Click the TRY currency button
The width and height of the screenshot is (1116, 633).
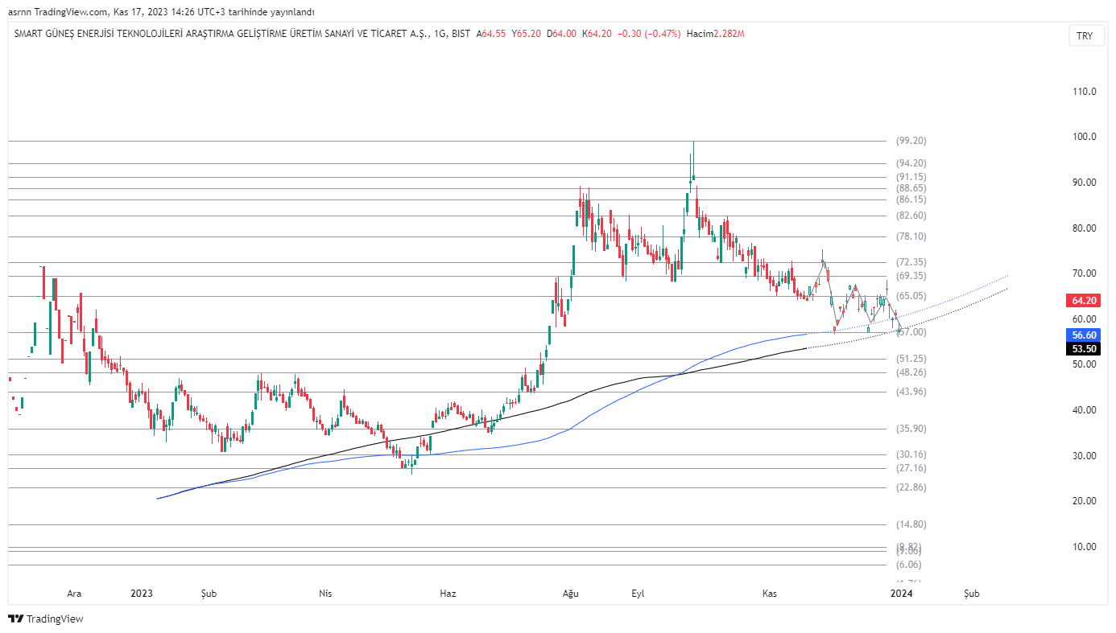pos(1085,35)
